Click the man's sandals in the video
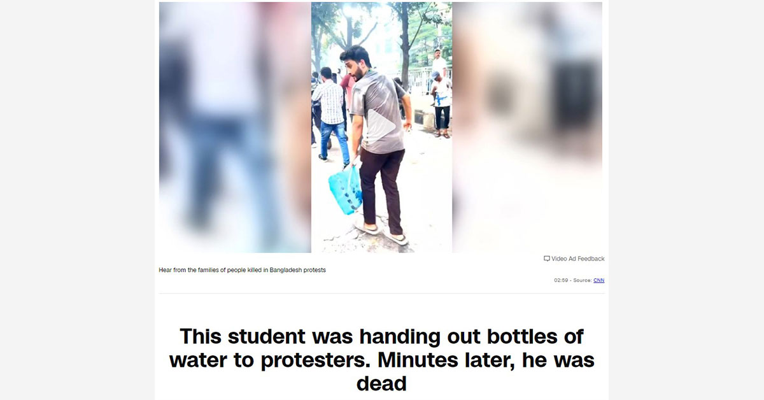This screenshot has width=764, height=400. [381, 233]
